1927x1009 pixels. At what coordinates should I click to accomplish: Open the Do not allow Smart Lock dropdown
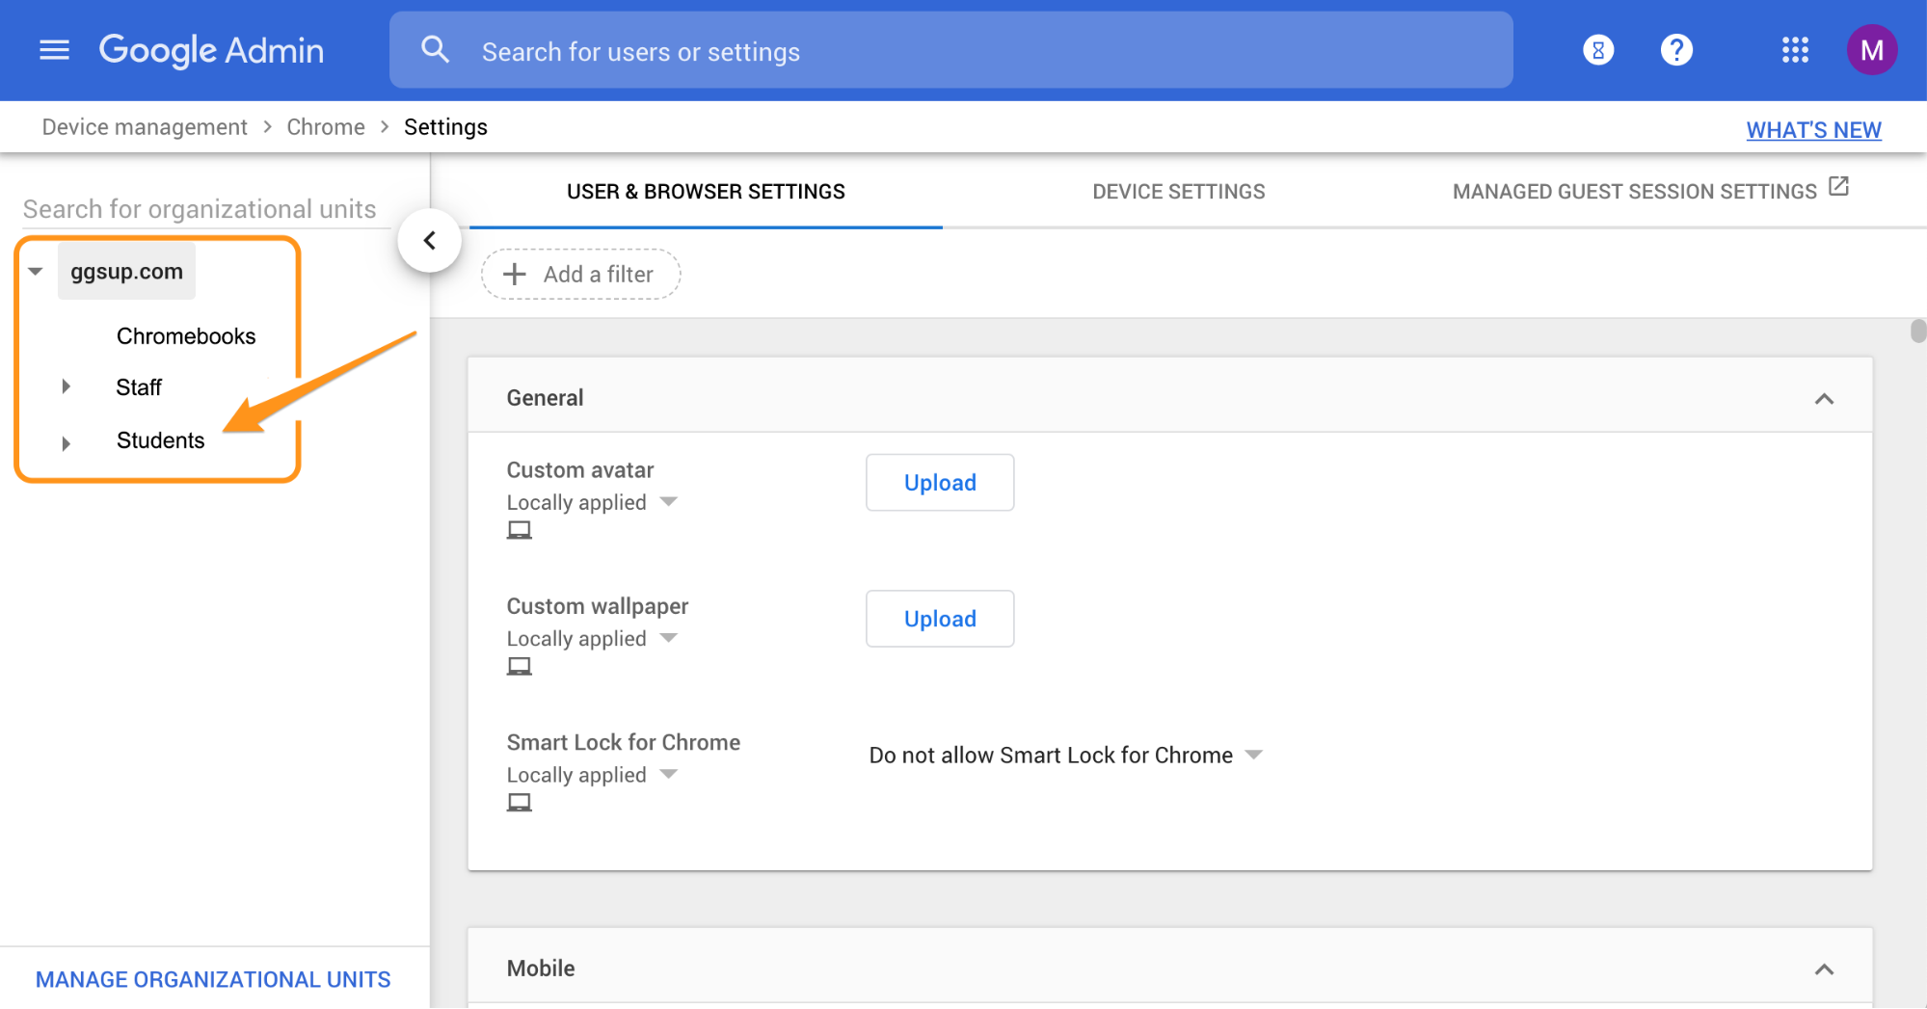(1066, 756)
